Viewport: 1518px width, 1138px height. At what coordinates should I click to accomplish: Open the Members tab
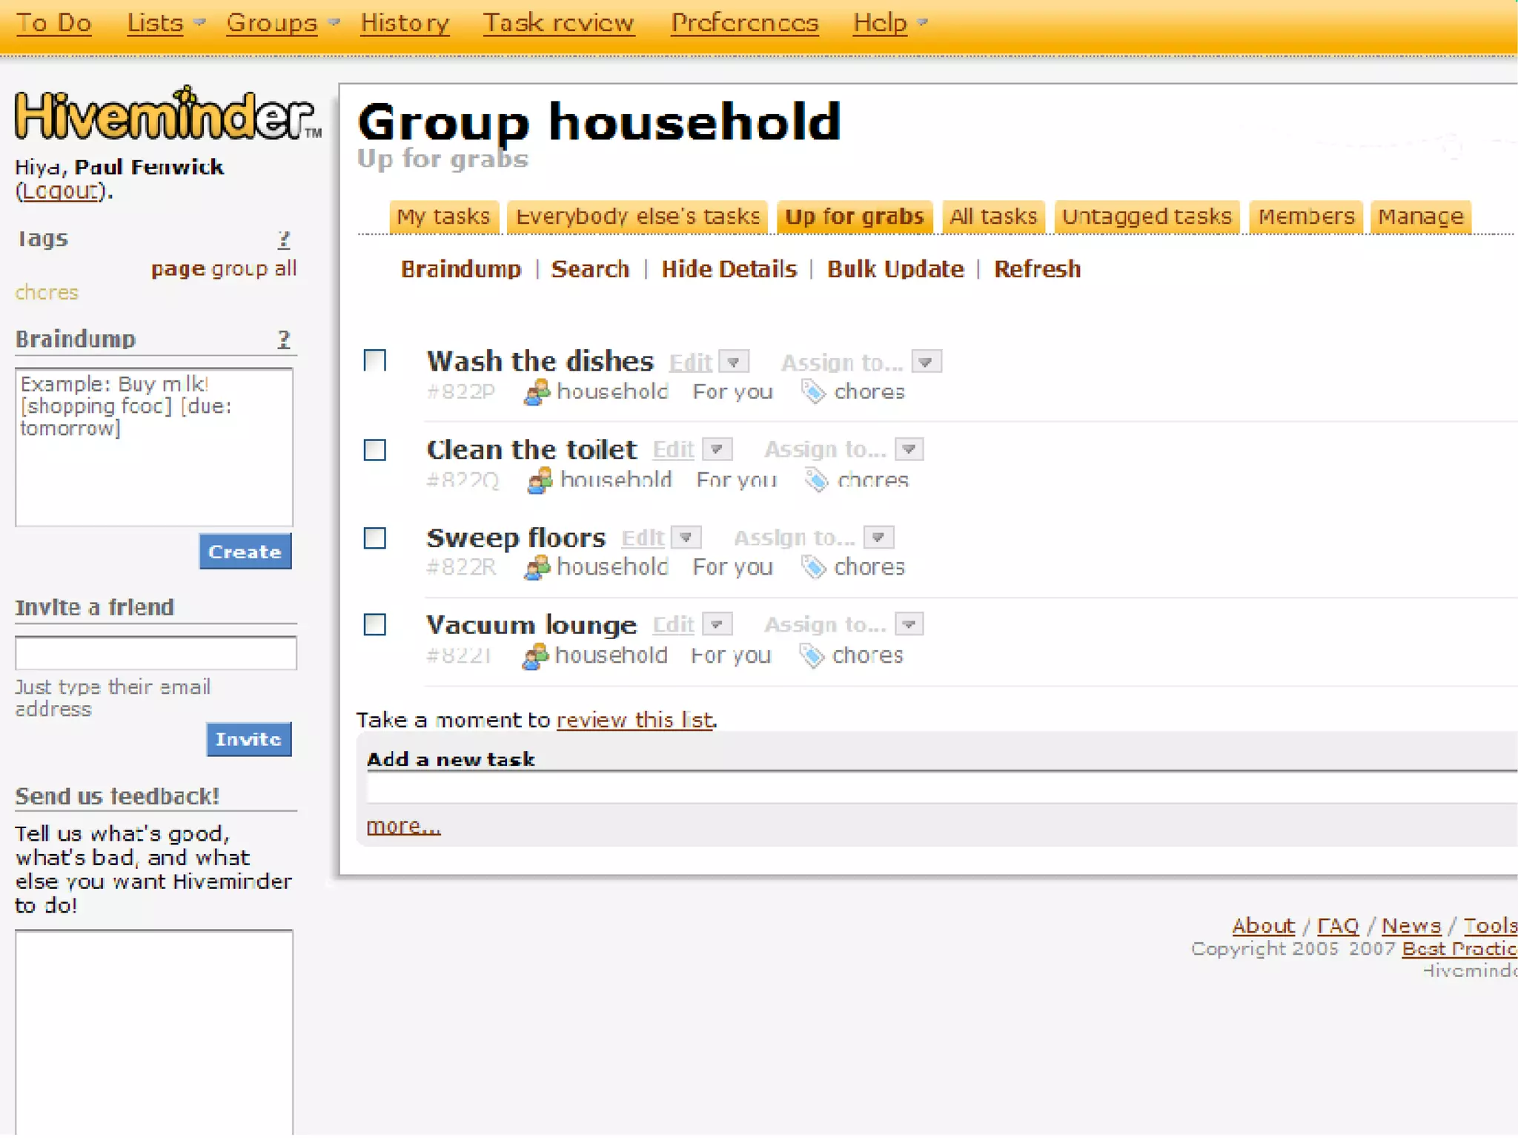pyautogui.click(x=1306, y=216)
